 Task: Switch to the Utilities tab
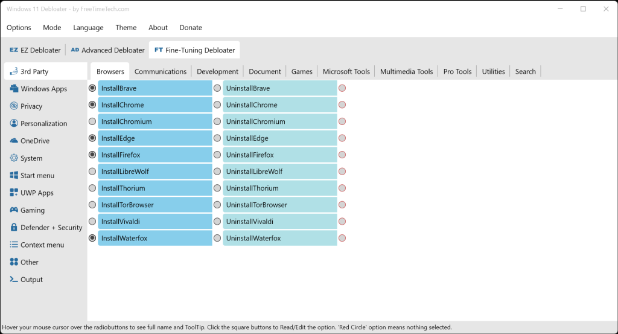[494, 71]
